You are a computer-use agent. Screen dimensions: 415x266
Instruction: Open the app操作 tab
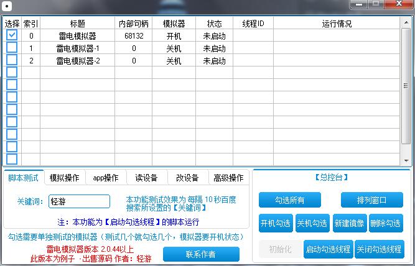click(x=106, y=178)
